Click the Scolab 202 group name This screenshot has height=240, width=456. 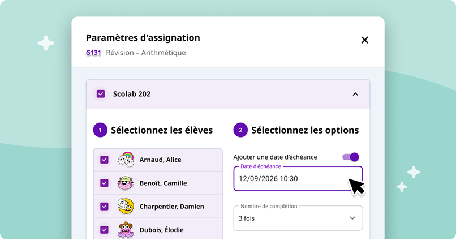[x=132, y=94]
